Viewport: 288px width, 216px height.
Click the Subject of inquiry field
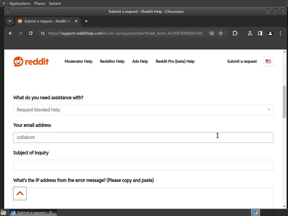(x=143, y=165)
